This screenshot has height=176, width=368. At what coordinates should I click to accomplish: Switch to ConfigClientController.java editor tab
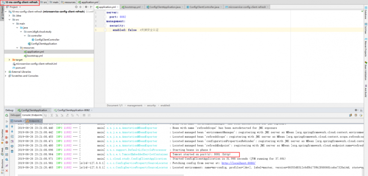click(x=204, y=7)
